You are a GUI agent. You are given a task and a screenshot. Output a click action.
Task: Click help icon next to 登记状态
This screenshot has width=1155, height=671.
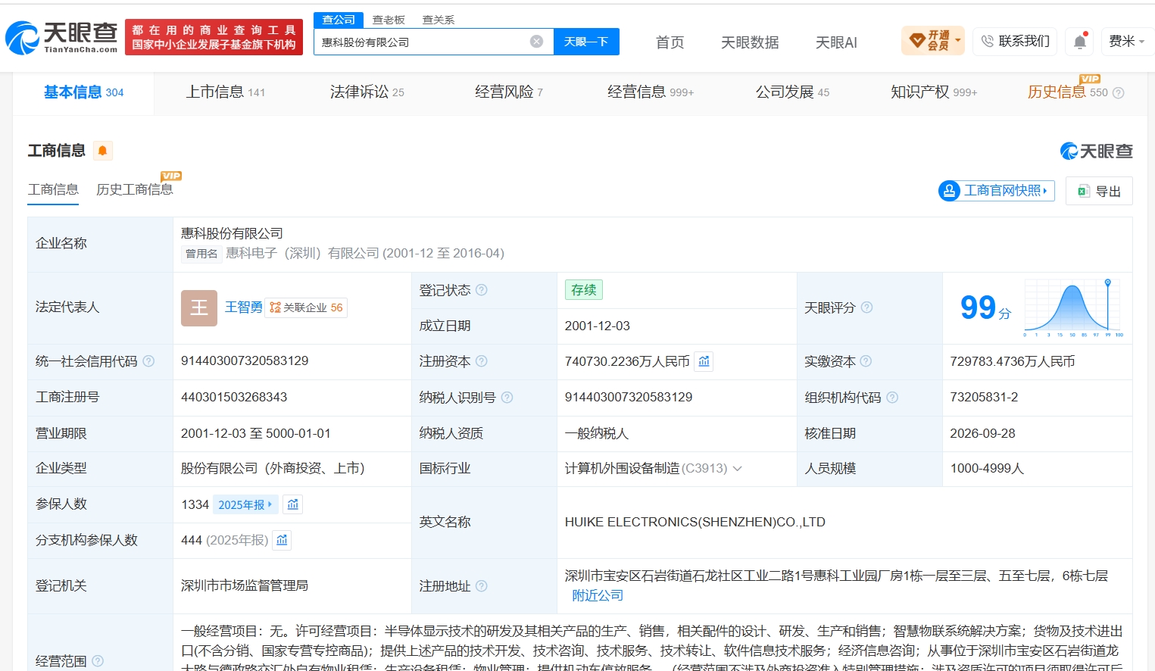coord(482,290)
